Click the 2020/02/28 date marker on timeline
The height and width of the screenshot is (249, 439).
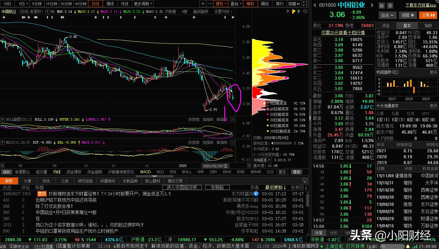(x=215, y=166)
